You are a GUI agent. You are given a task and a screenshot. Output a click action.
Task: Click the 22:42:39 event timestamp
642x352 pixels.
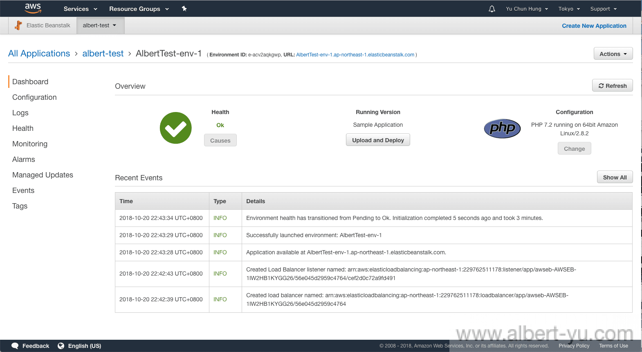(161, 299)
